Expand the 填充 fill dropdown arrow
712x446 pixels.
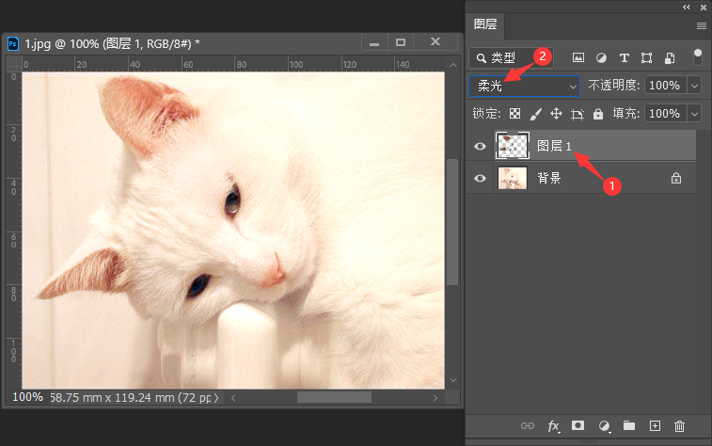[695, 114]
